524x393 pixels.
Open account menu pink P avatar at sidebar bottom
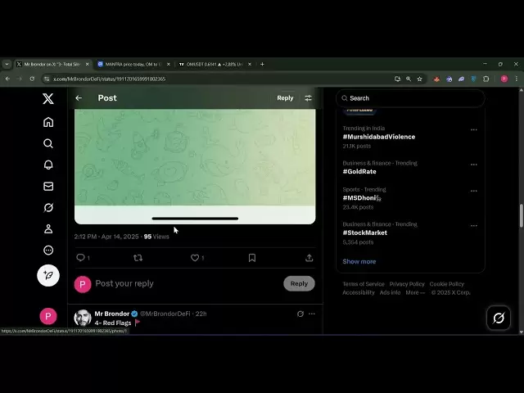point(48,316)
